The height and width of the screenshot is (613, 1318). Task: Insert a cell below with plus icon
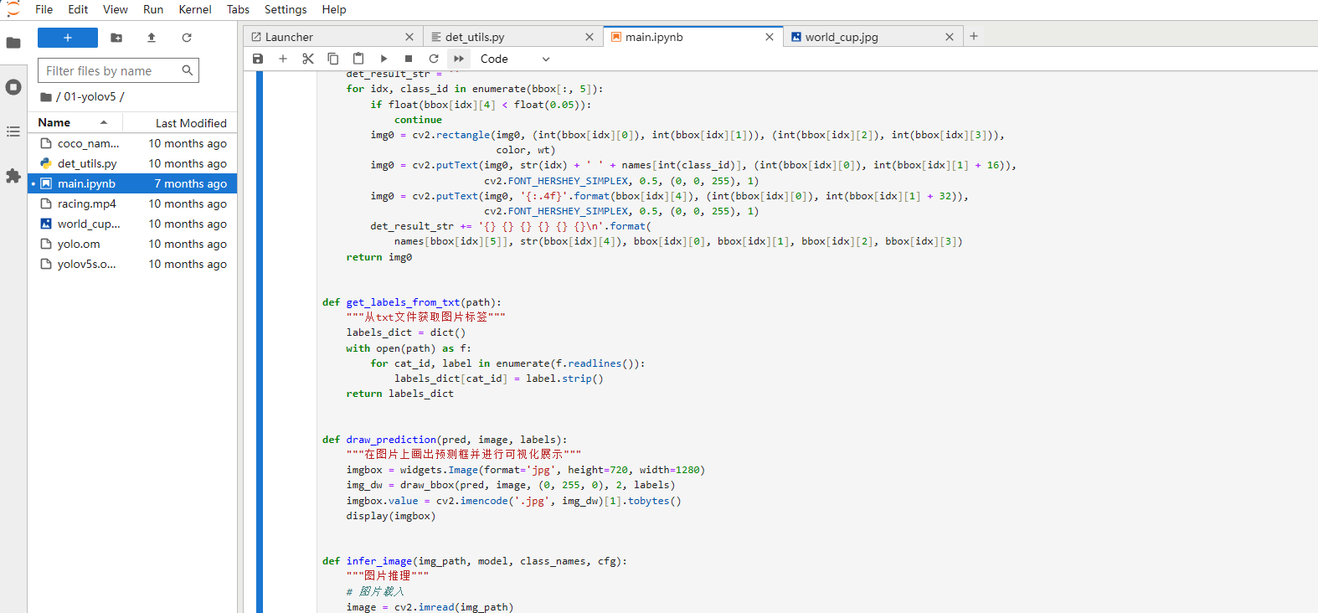283,59
